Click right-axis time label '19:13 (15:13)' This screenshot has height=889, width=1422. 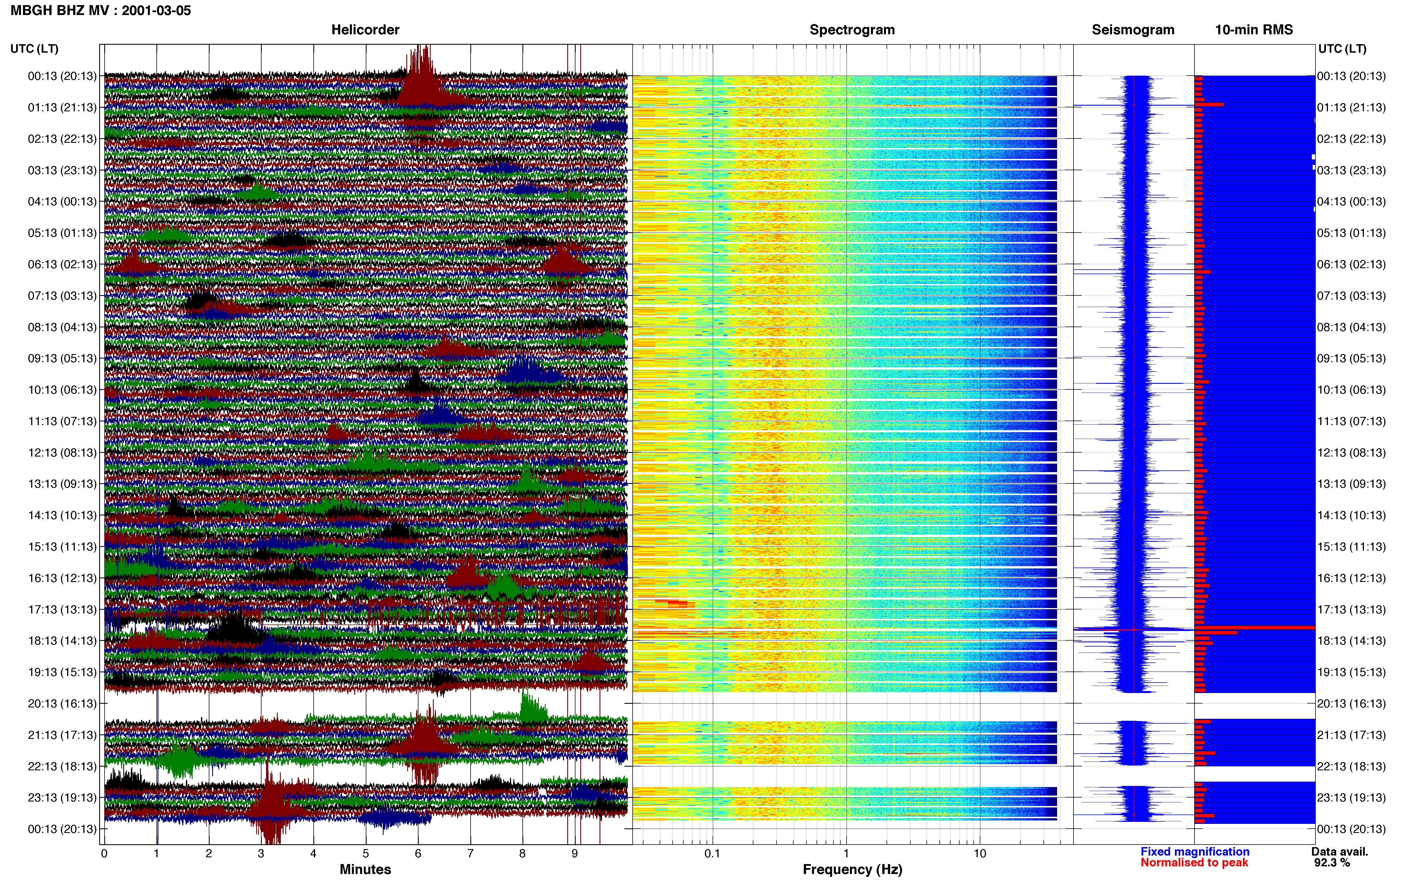(1351, 672)
